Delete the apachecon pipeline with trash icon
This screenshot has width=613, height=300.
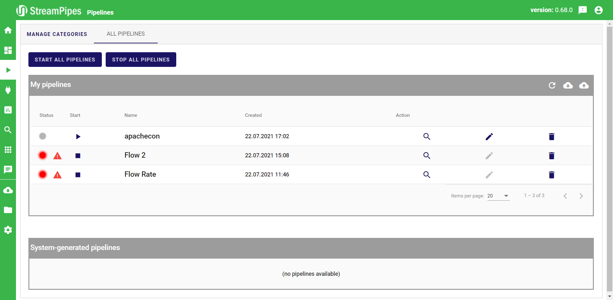[x=551, y=137]
